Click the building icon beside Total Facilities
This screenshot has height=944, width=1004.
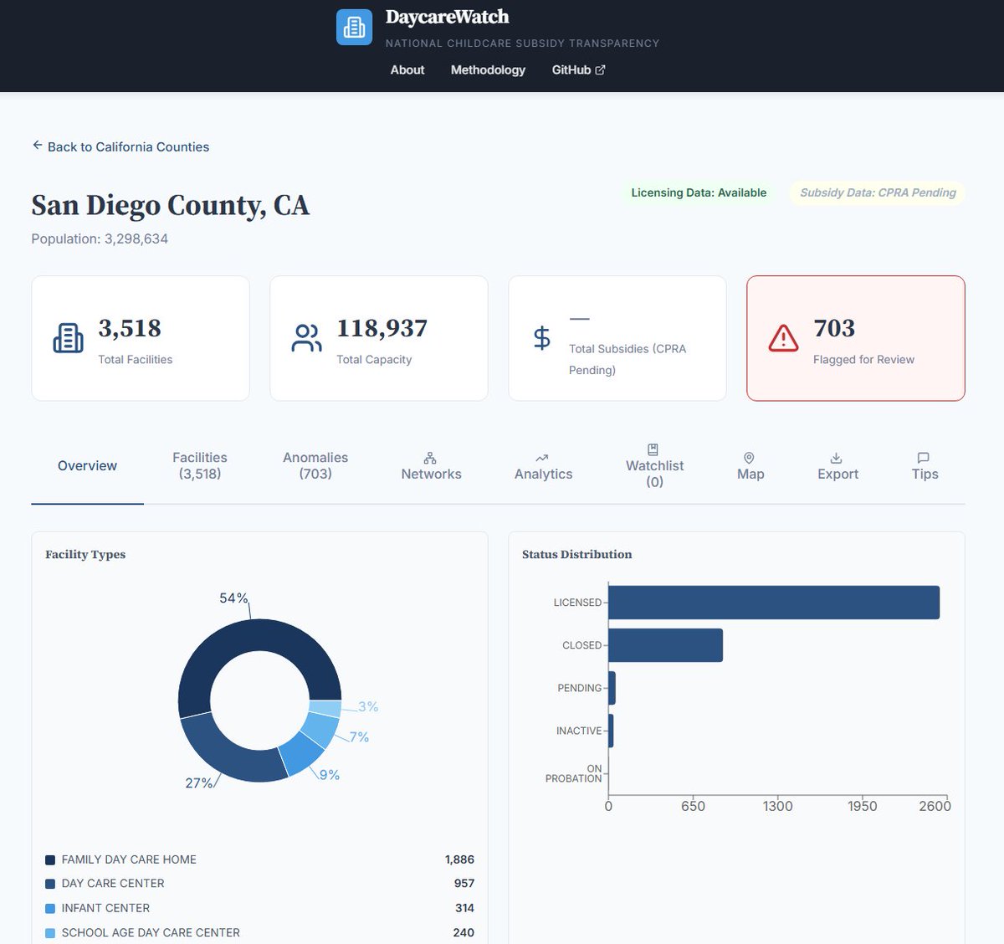67,338
